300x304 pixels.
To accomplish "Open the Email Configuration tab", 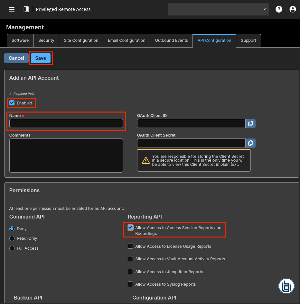I will (127, 40).
